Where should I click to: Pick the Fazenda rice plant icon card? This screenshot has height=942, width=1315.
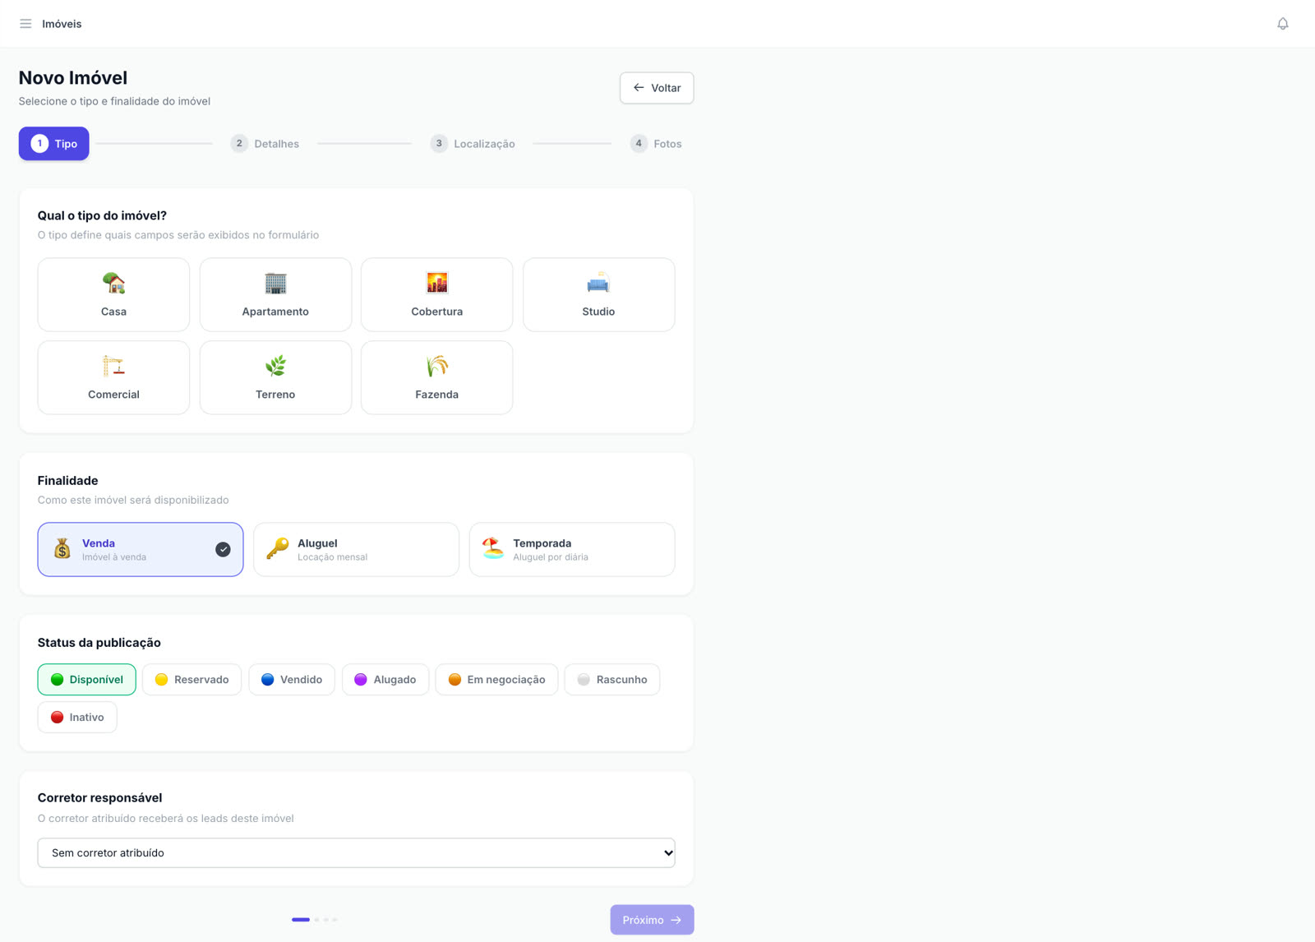pyautogui.click(x=436, y=377)
